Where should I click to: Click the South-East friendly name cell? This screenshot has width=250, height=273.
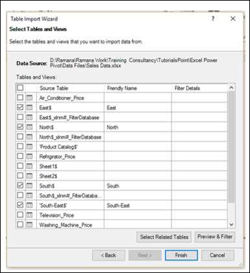138,205
